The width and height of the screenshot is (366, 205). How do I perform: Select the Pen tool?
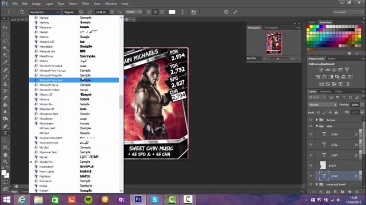(5, 126)
